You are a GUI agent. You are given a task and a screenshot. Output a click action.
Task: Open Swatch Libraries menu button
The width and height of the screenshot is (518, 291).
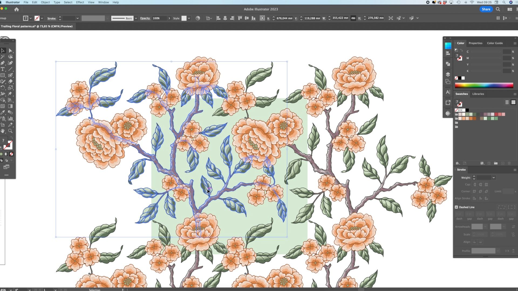click(x=458, y=163)
